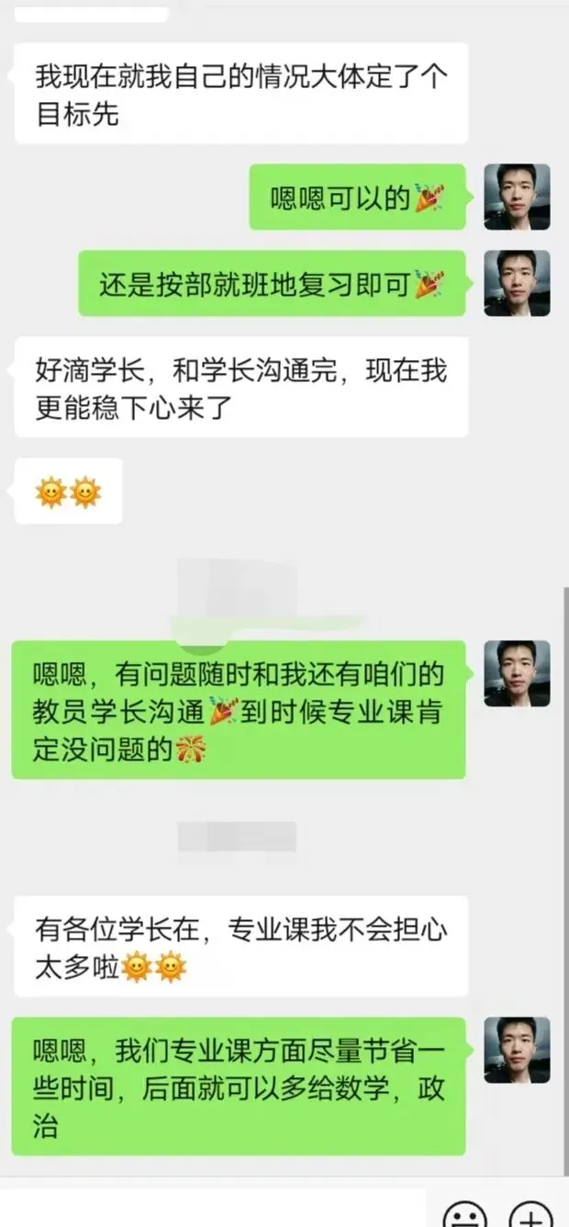Select the '好滴学长，和学长沟通完' message bubble
The width and height of the screenshot is (569, 1227).
pos(240,387)
